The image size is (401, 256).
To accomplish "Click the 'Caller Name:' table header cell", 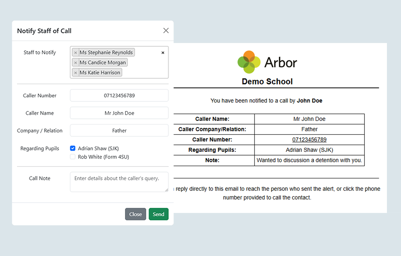I will pyautogui.click(x=214, y=119).
